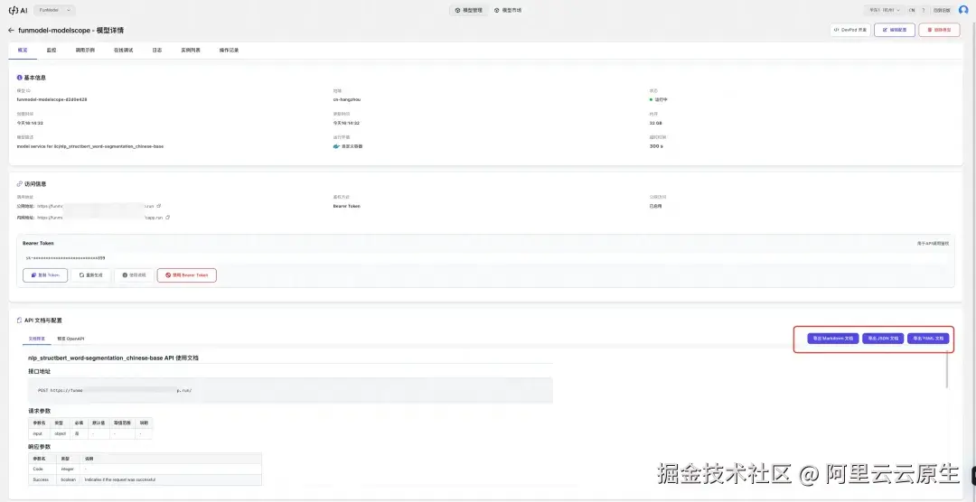This screenshot has width=976, height=502.
Task: Open 模型市场 in the top navigation
Action: tap(508, 11)
